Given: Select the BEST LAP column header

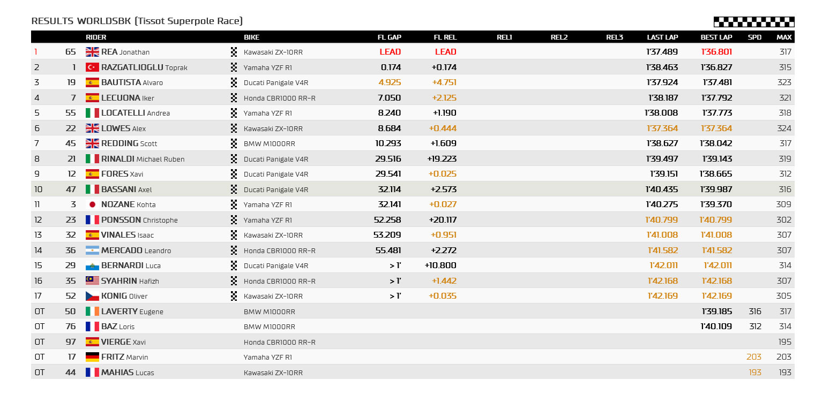Looking at the screenshot, I should pyautogui.click(x=716, y=37).
